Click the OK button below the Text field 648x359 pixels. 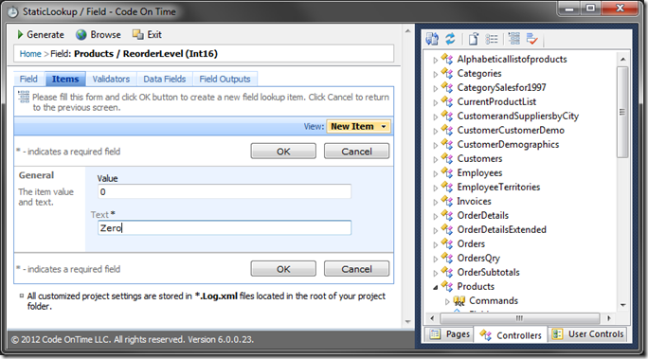(x=283, y=269)
